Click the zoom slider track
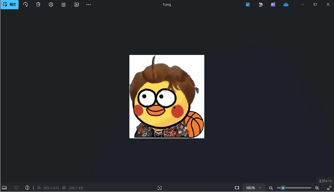334x192 pixels. coord(297,188)
